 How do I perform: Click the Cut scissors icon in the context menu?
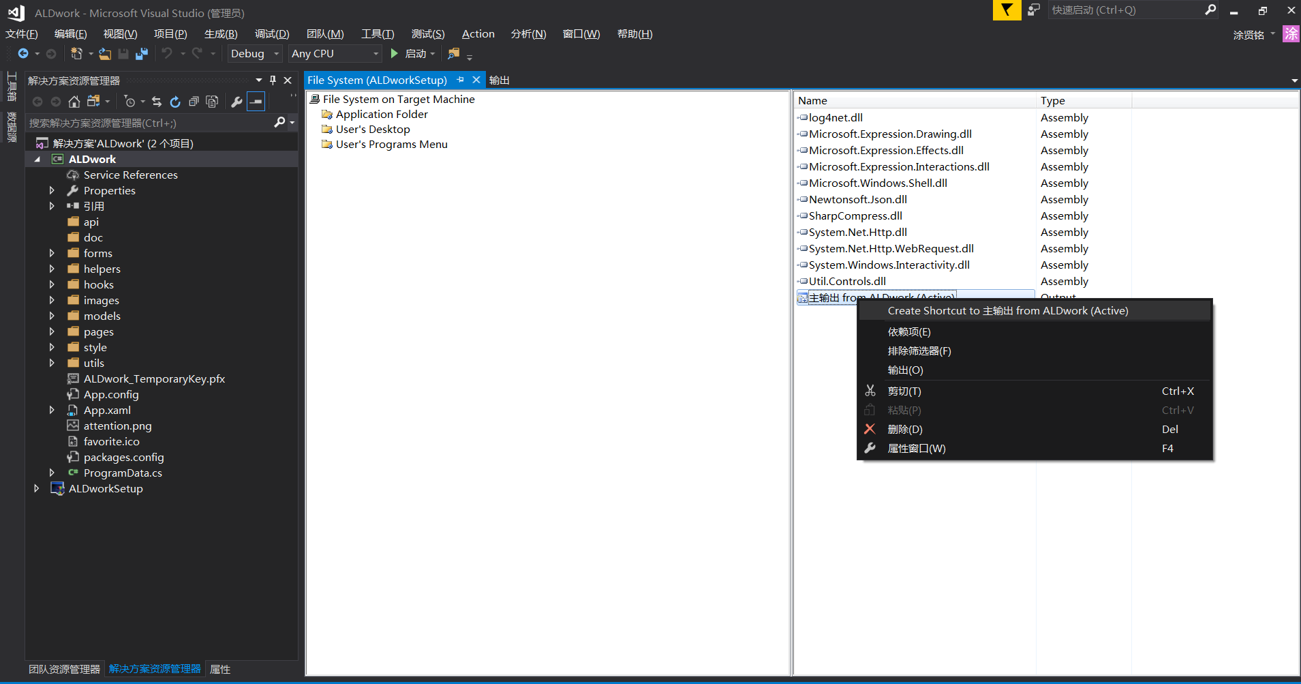870,391
